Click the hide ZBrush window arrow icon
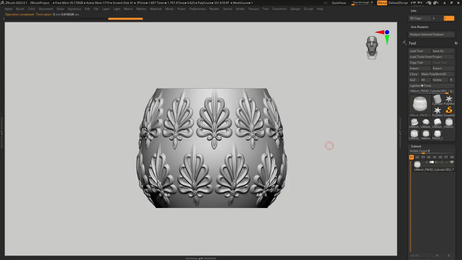The height and width of the screenshot is (260, 462). point(445,3)
